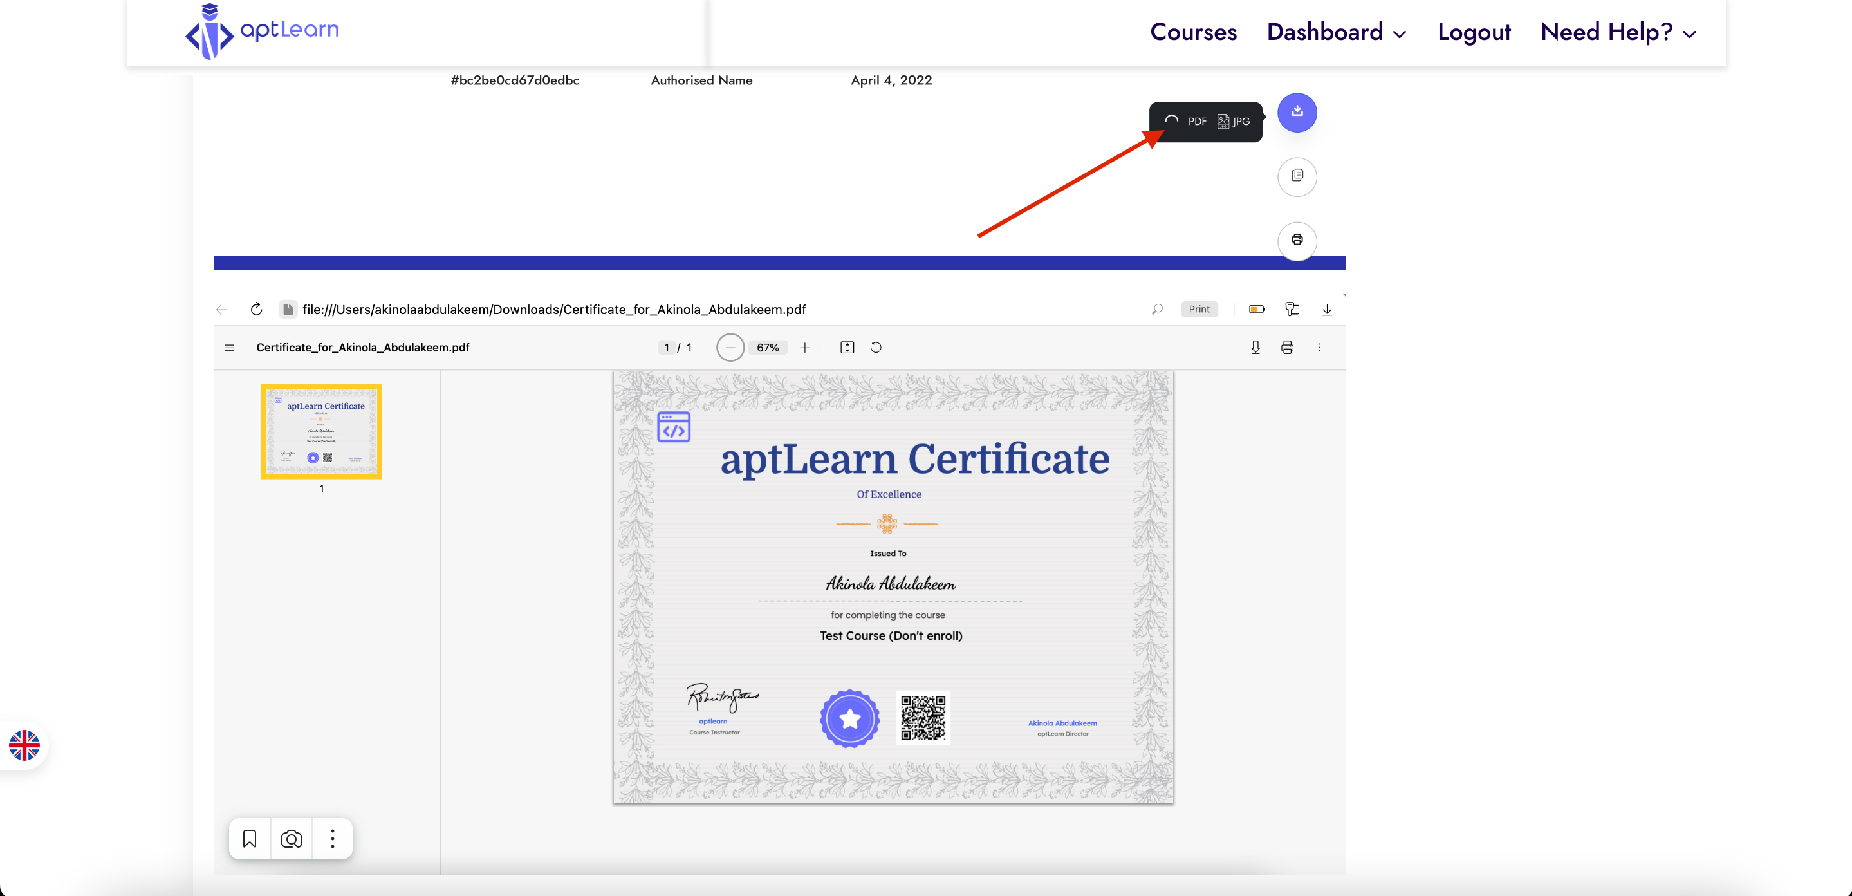Image resolution: width=1852 pixels, height=896 pixels.
Task: Click the fit to page icon
Action: (847, 348)
